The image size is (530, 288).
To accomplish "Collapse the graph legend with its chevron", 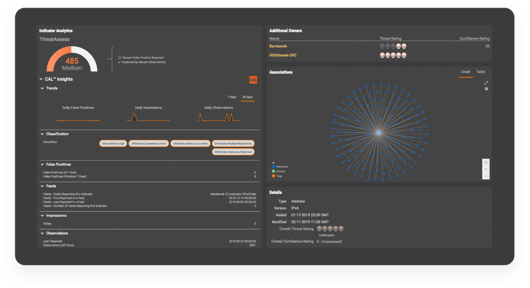I will pos(273,162).
